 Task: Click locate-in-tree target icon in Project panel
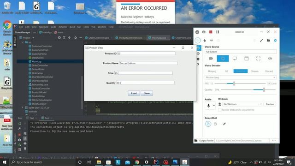[x=59, y=38]
